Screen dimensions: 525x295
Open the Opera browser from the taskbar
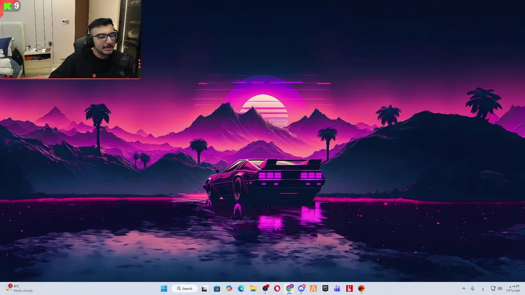[x=277, y=288]
